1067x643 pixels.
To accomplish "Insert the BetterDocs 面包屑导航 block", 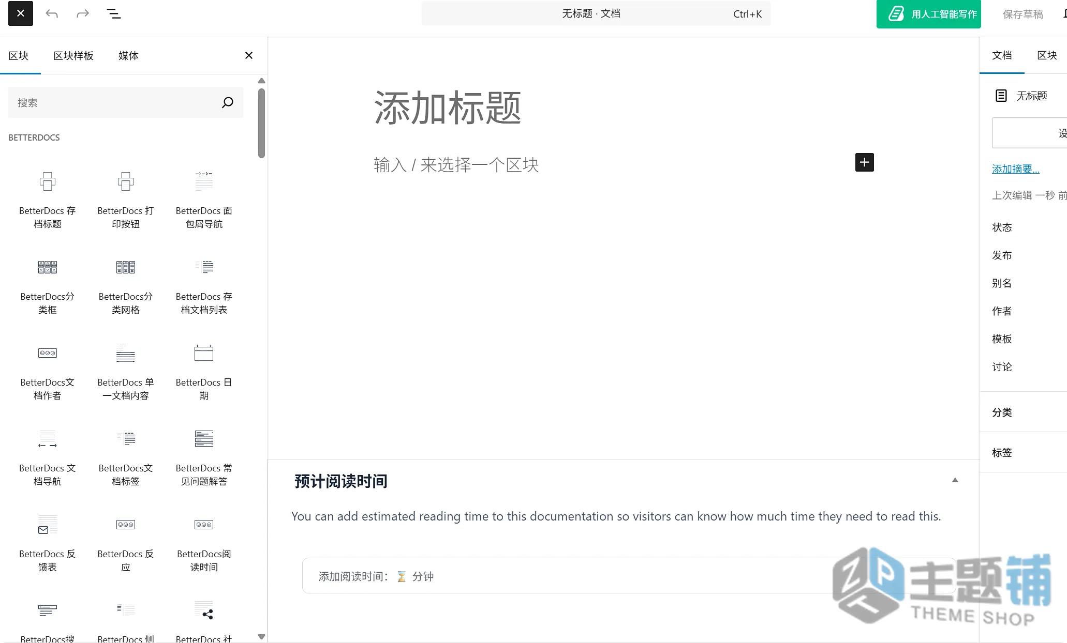I will [x=204, y=200].
